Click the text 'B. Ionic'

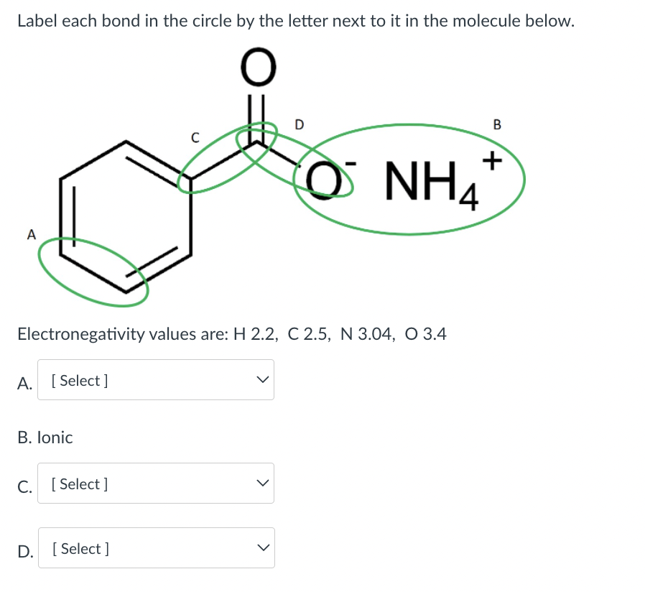pos(45,437)
